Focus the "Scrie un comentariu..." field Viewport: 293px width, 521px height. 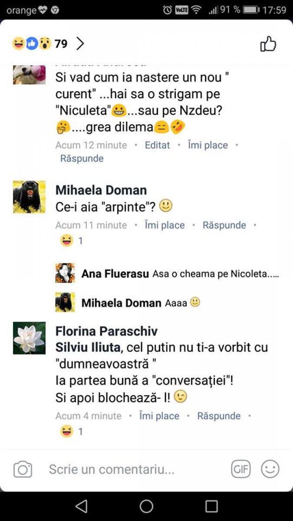130,469
